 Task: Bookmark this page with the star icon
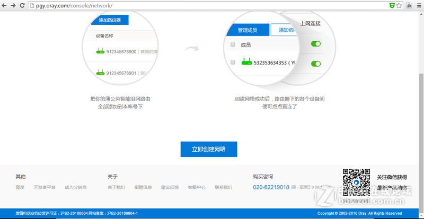pyautogui.click(x=399, y=5)
